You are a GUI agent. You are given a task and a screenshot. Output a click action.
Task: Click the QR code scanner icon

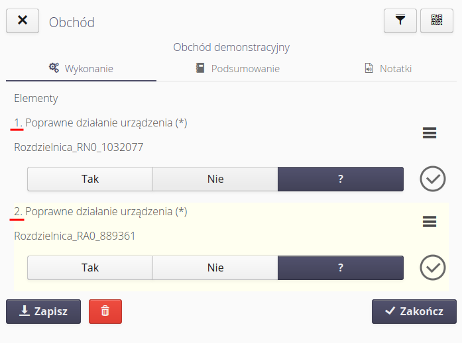(x=437, y=21)
